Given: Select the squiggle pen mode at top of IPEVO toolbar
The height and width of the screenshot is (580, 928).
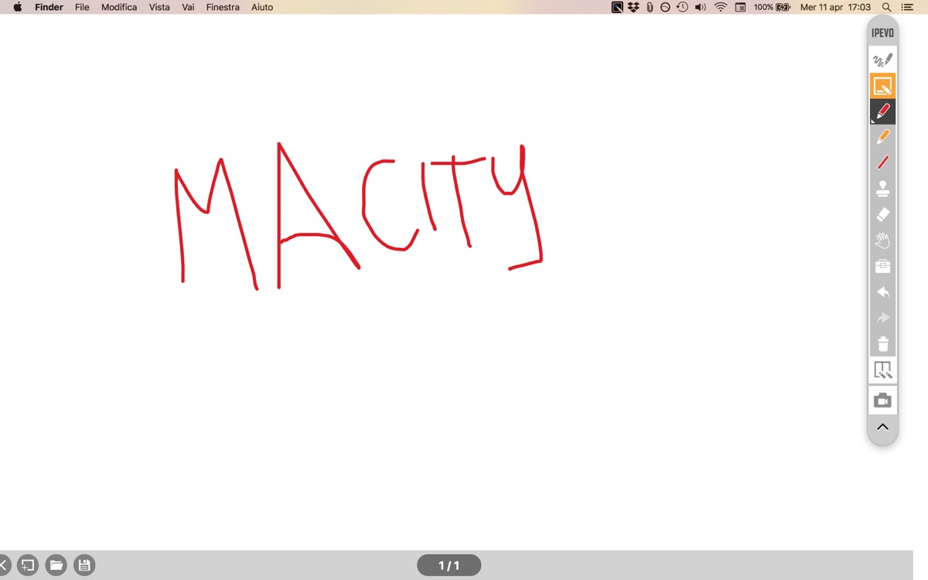Looking at the screenshot, I should click(x=882, y=60).
